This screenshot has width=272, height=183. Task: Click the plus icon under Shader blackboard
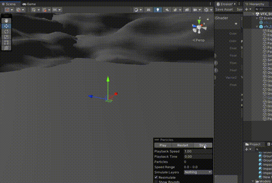point(236,24)
